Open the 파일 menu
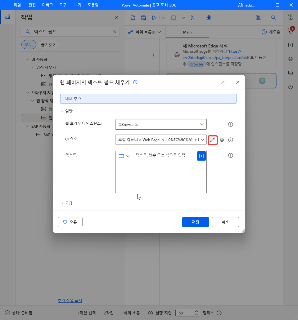Viewport: 298px width, 320px height. [17, 5]
